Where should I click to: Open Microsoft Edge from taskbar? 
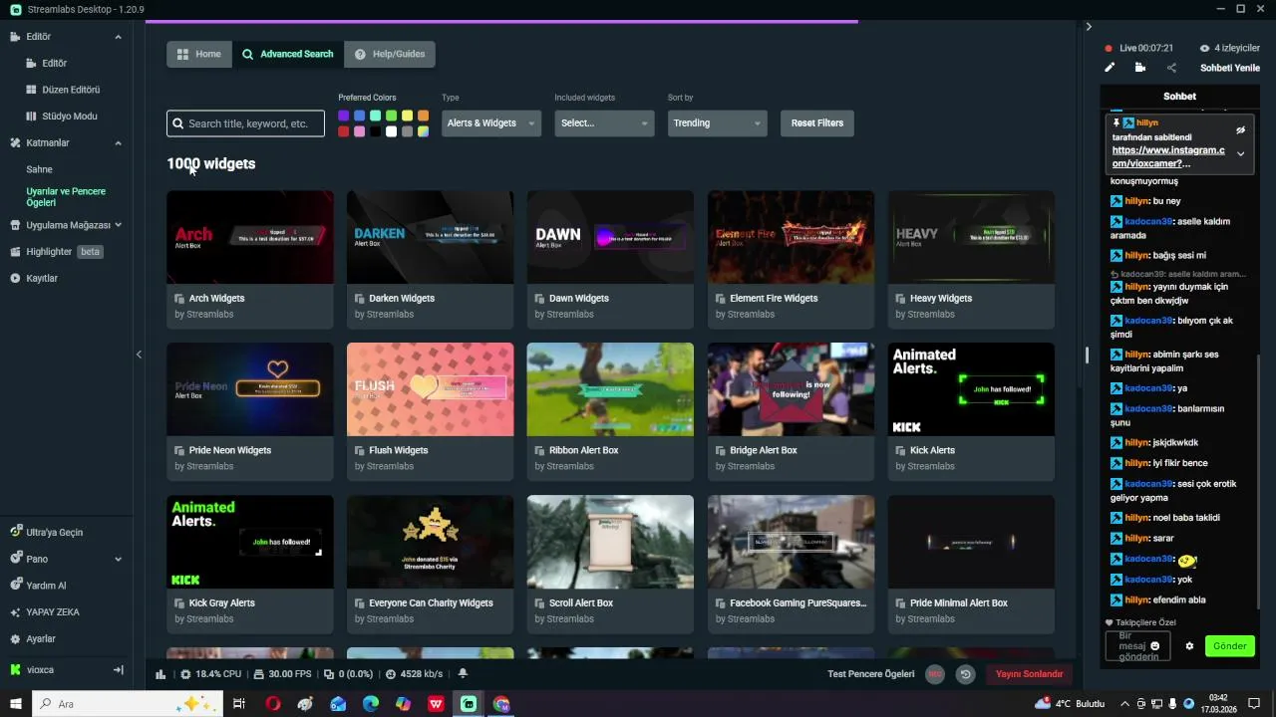[371, 704]
